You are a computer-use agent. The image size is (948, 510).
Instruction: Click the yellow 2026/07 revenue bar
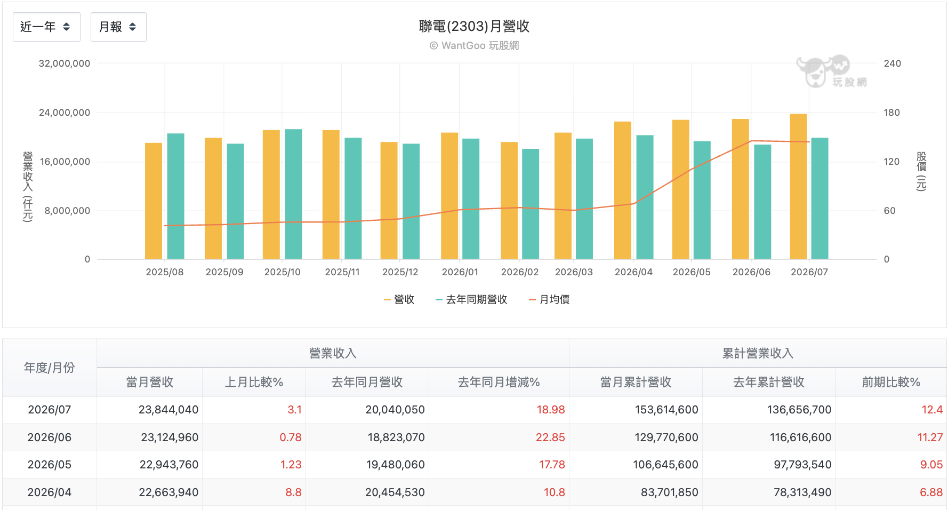point(798,187)
